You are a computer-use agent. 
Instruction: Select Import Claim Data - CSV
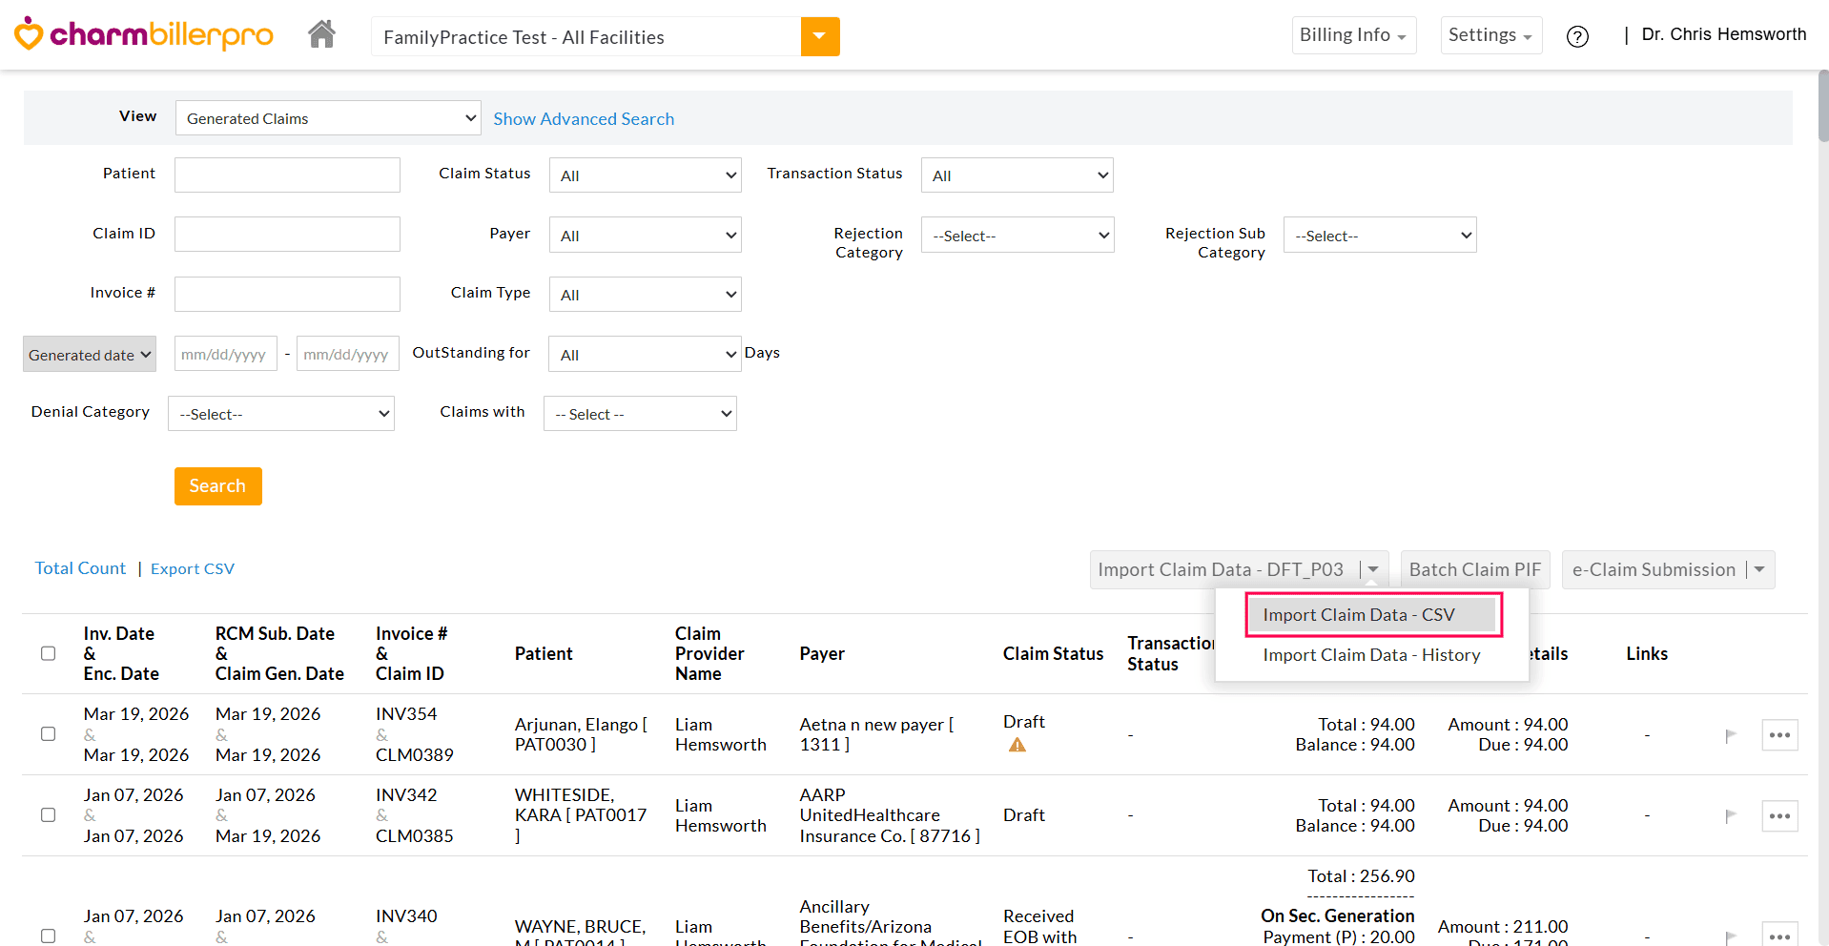click(x=1372, y=615)
